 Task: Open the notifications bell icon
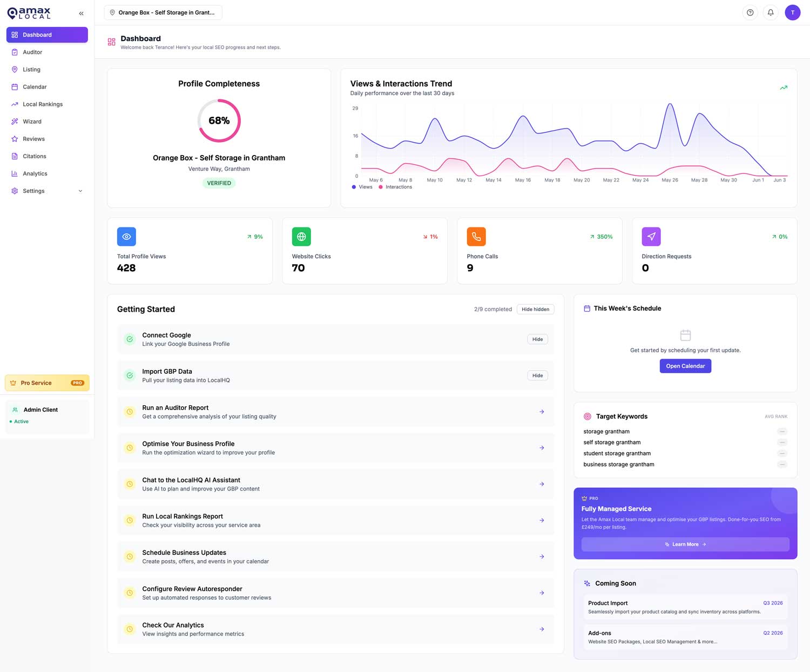[771, 12]
